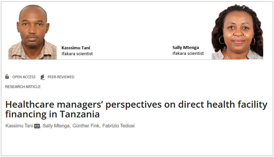The image size is (274, 157).
Task: Click the Kasssimu Tani portrait photo
Action: click(32, 32)
